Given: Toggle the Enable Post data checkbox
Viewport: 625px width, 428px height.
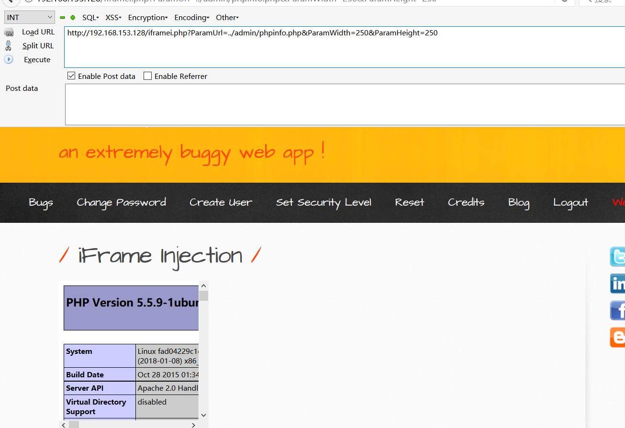Looking at the screenshot, I should click(71, 76).
